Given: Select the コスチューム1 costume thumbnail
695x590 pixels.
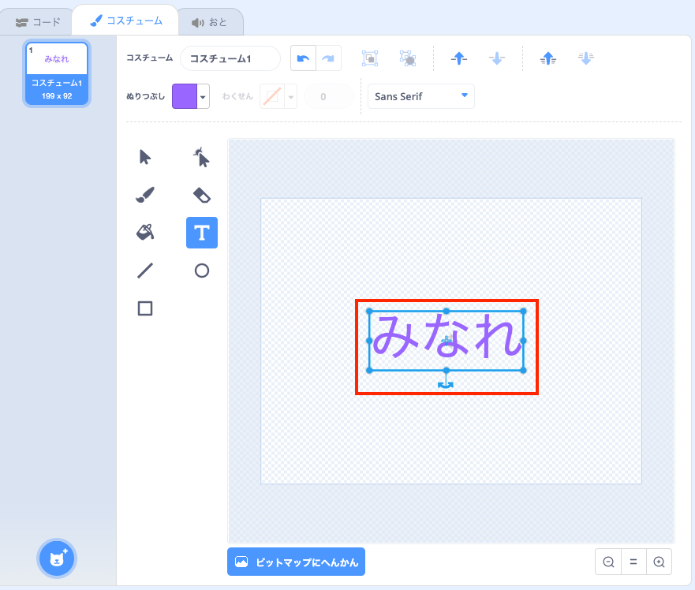Looking at the screenshot, I should [x=57, y=73].
